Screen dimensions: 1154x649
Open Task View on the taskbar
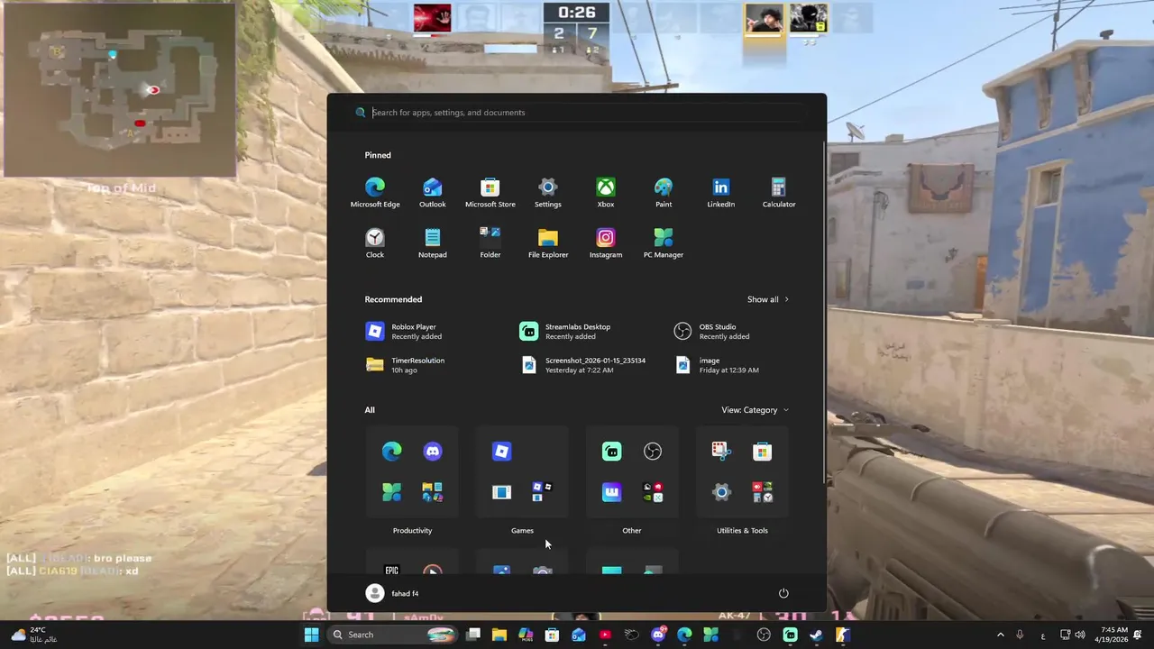[473, 635]
